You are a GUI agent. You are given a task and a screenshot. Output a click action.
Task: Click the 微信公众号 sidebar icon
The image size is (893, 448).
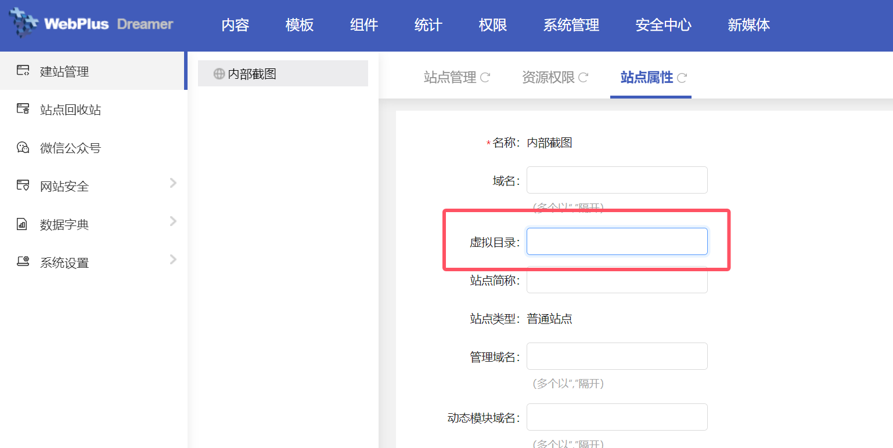point(23,148)
